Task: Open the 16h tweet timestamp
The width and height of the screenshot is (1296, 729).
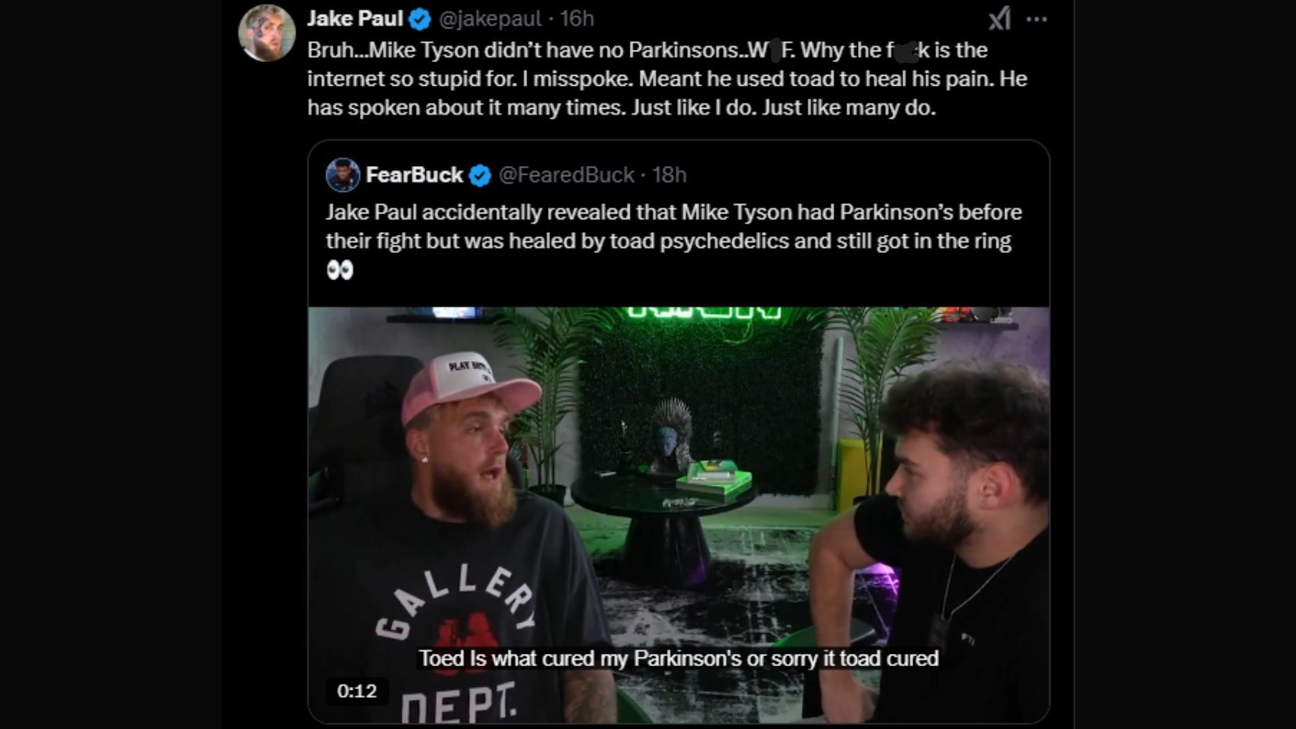Action: click(576, 19)
